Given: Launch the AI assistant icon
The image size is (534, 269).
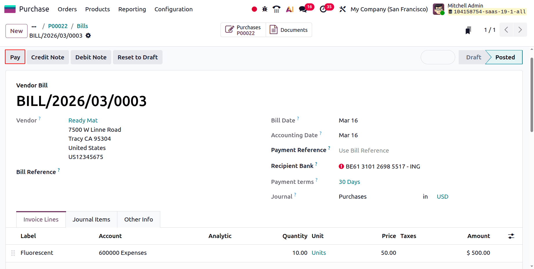Looking at the screenshot, I should pyautogui.click(x=289, y=9).
